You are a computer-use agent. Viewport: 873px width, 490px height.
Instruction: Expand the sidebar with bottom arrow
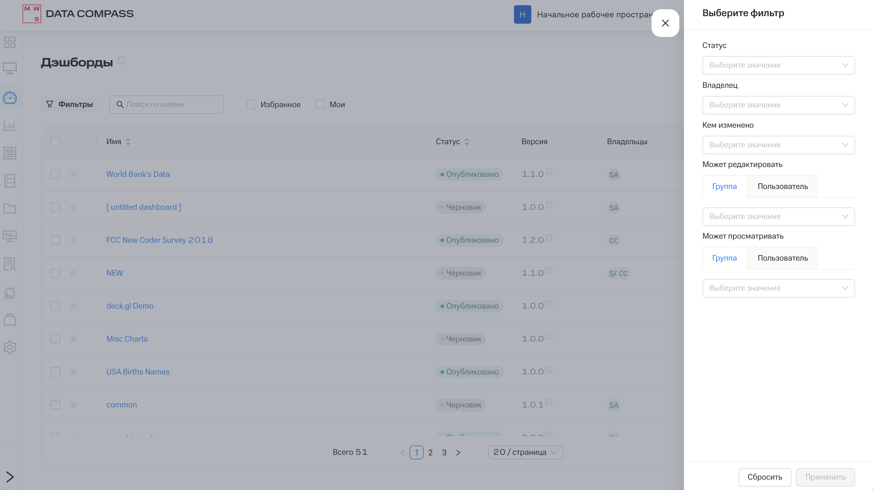pyautogui.click(x=10, y=477)
